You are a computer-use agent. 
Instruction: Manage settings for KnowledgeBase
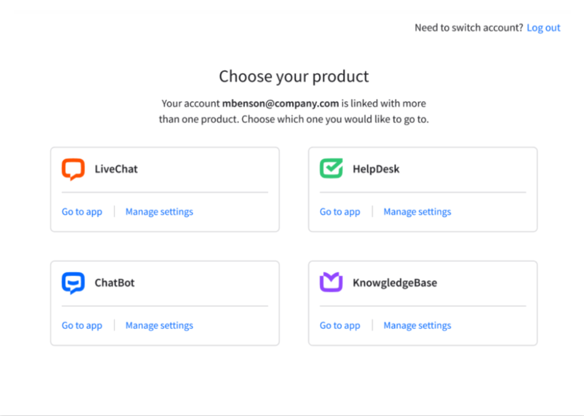click(x=417, y=325)
